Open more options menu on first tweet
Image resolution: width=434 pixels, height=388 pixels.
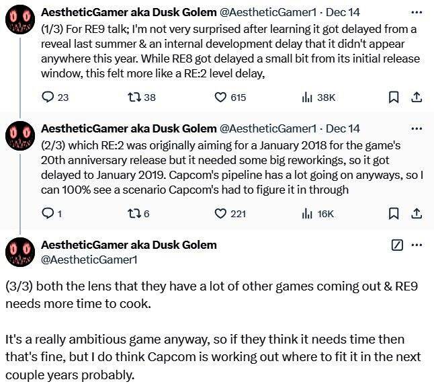click(x=417, y=12)
